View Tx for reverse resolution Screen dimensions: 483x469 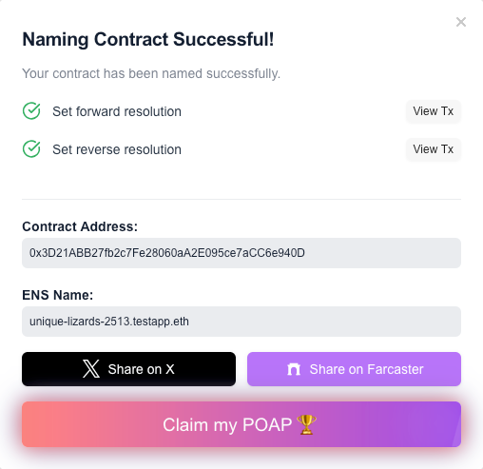[x=434, y=149]
